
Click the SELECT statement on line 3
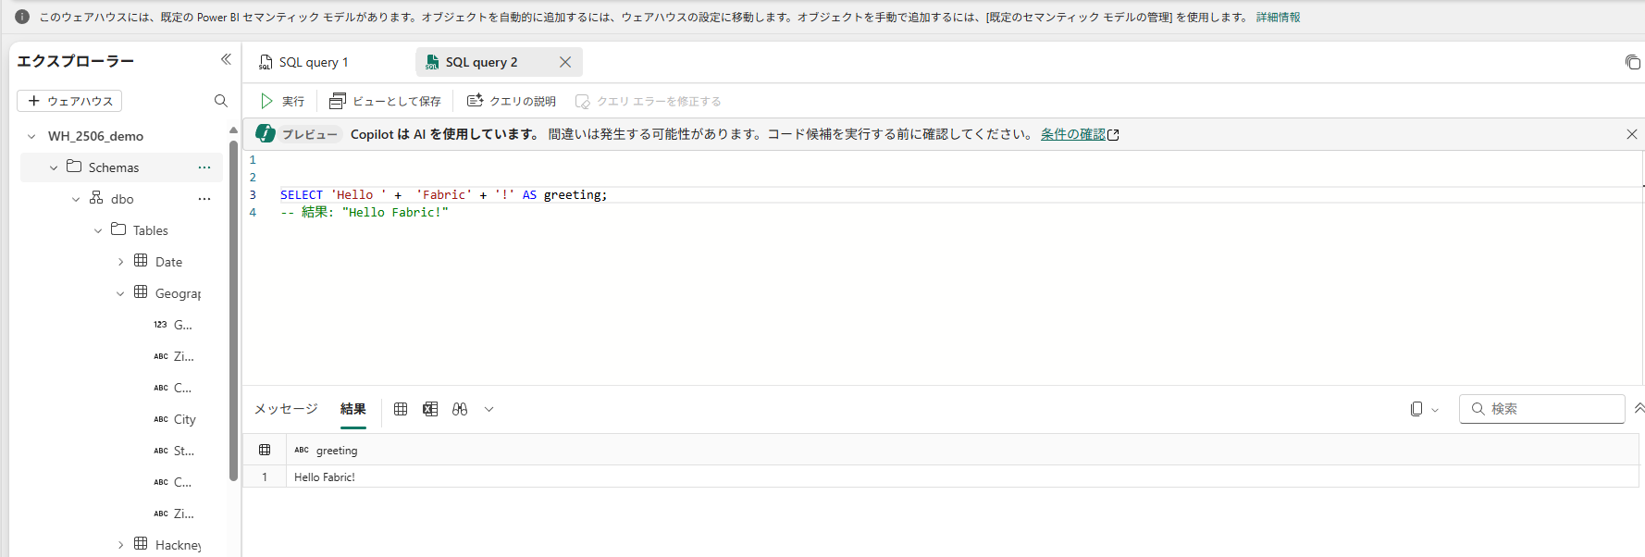coord(443,194)
